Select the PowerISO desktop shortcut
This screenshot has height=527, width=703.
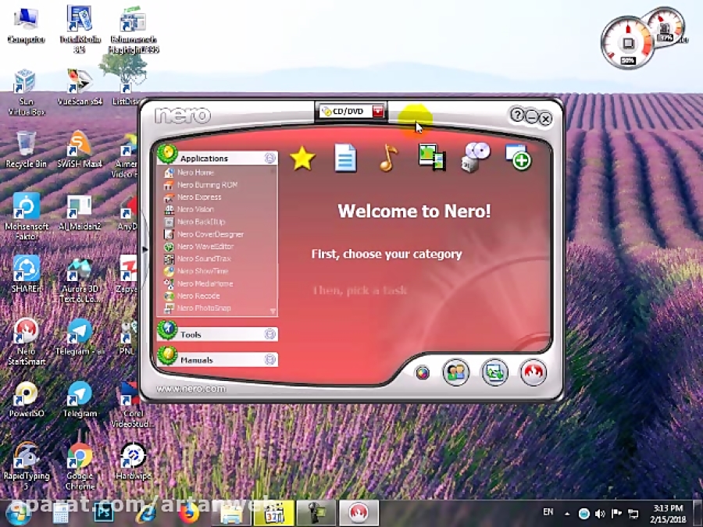pos(26,399)
